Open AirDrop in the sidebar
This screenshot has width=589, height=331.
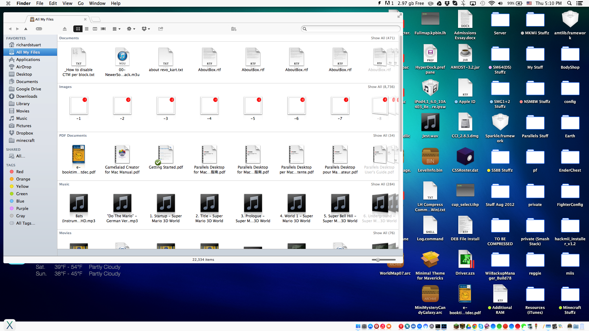click(24, 67)
